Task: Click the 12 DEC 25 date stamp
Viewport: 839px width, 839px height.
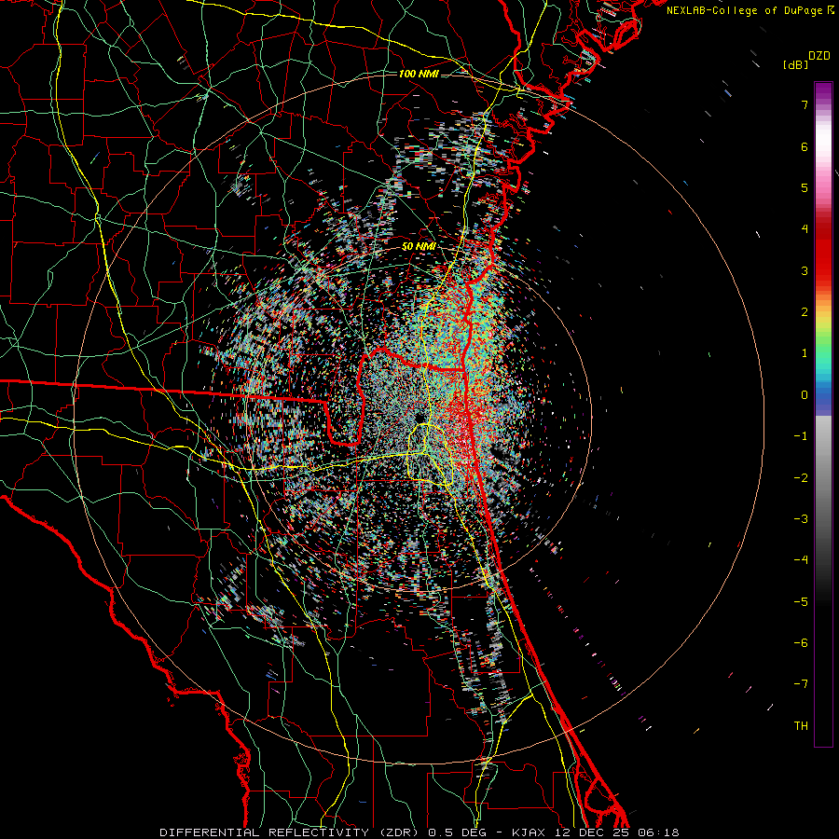Action: pos(591,832)
